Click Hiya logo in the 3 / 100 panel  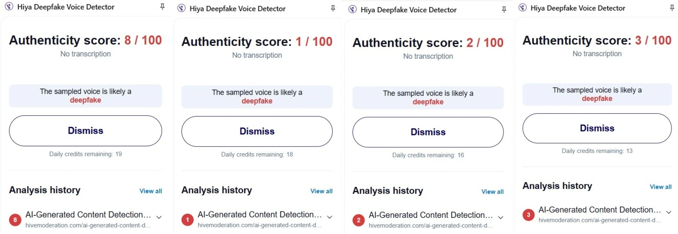[522, 8]
